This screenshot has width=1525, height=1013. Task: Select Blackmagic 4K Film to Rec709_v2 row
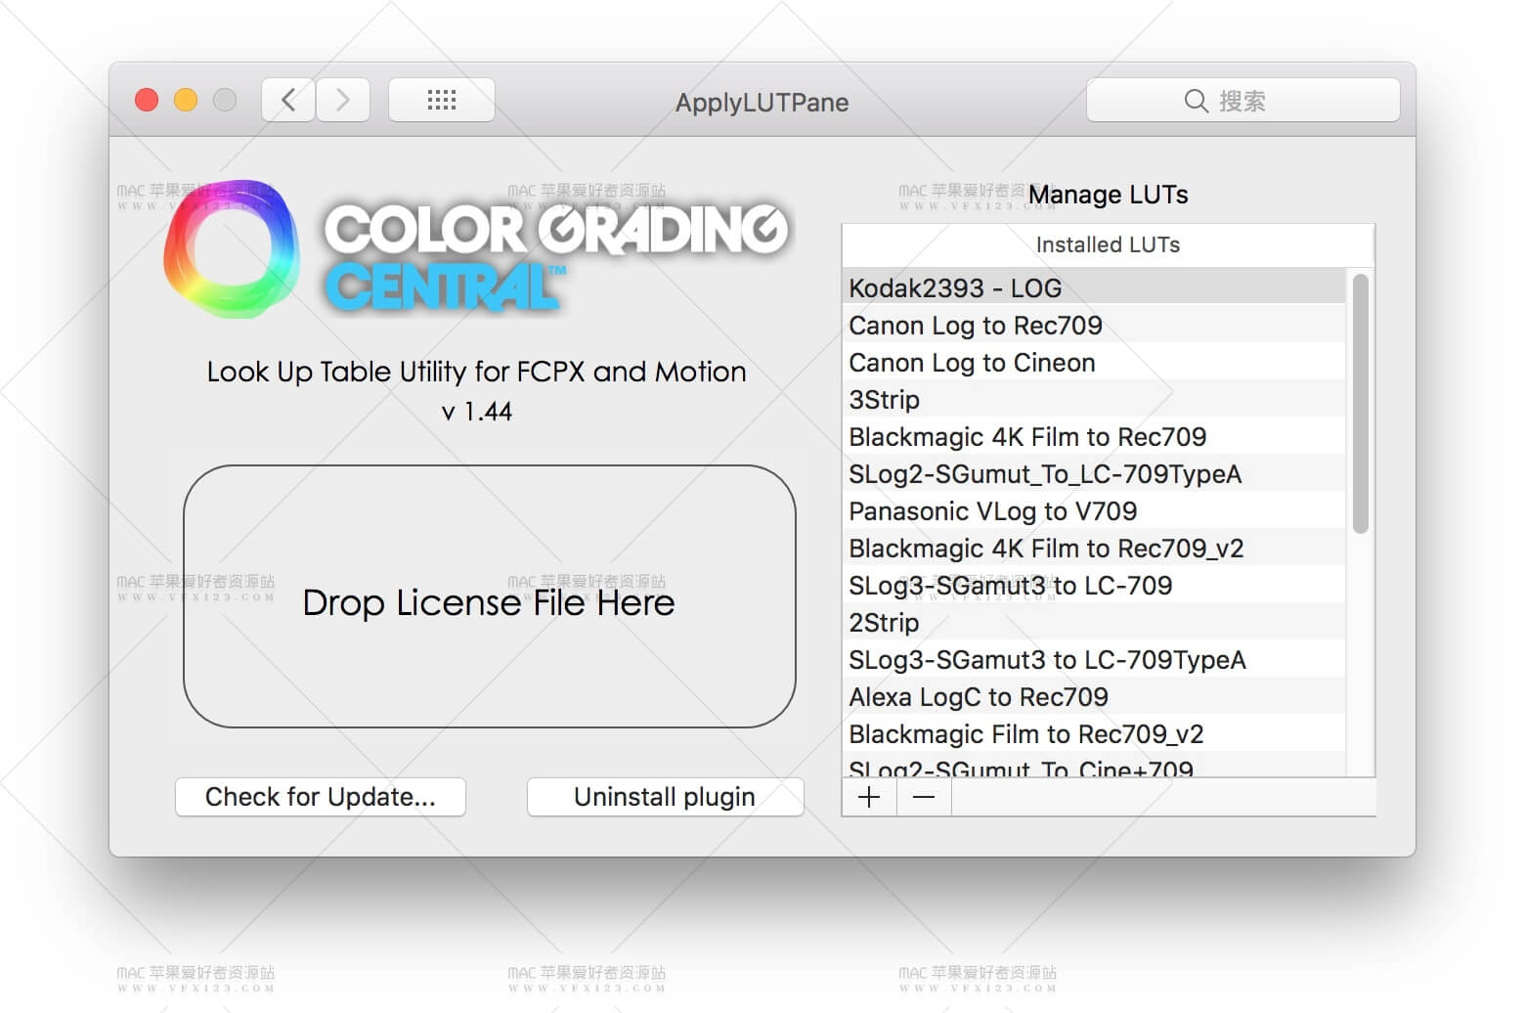click(x=1094, y=548)
